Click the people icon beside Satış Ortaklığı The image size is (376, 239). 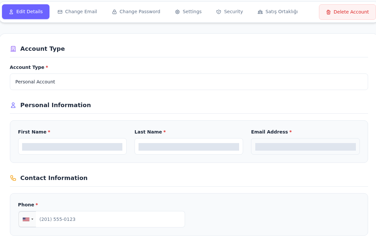pyautogui.click(x=260, y=12)
